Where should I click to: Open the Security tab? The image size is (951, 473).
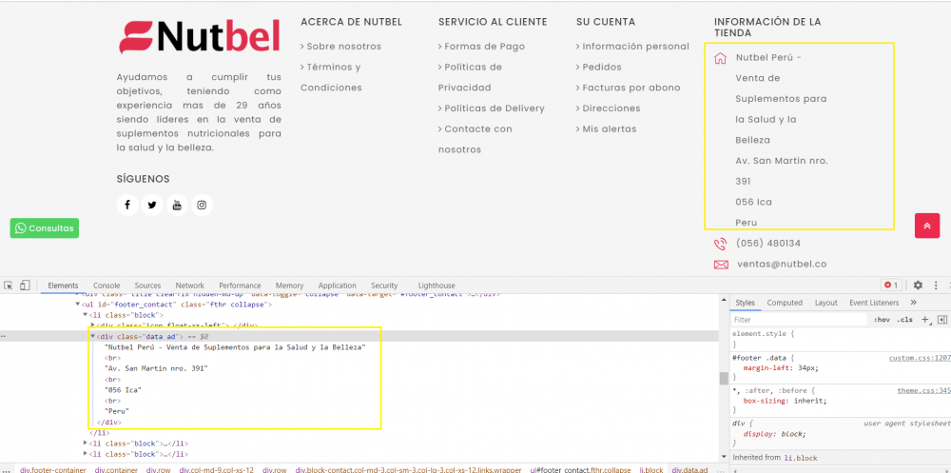384,286
